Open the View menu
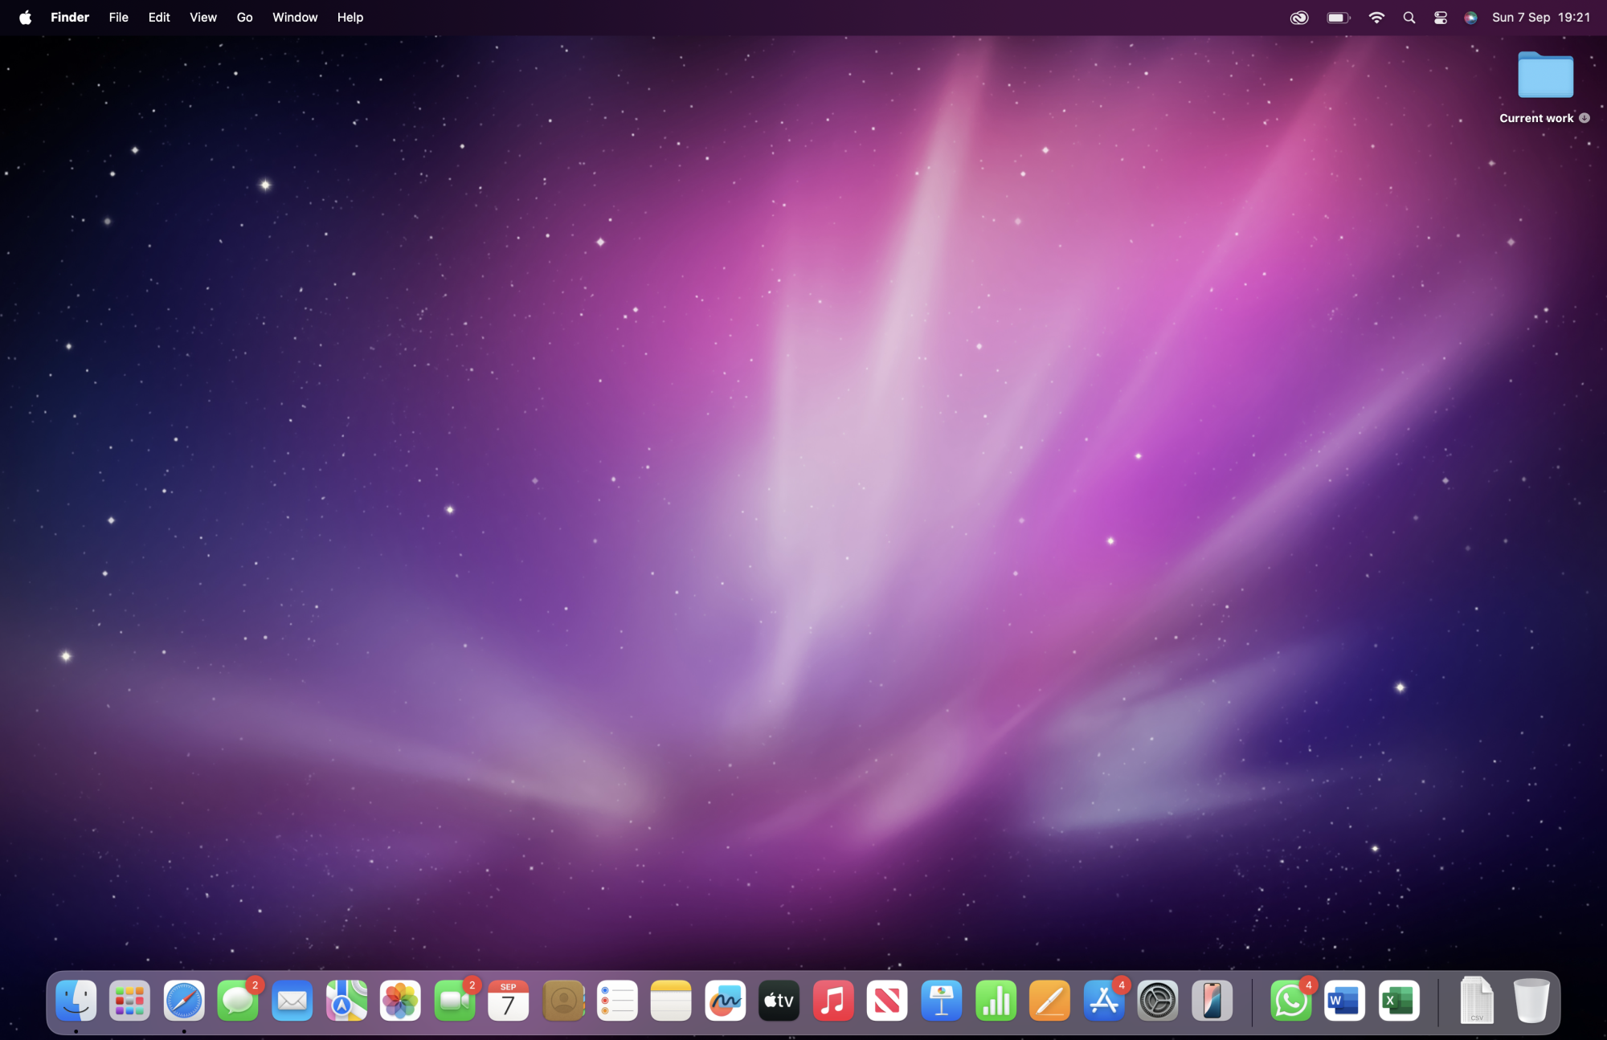Screen dimensions: 1607x1040 [202, 18]
